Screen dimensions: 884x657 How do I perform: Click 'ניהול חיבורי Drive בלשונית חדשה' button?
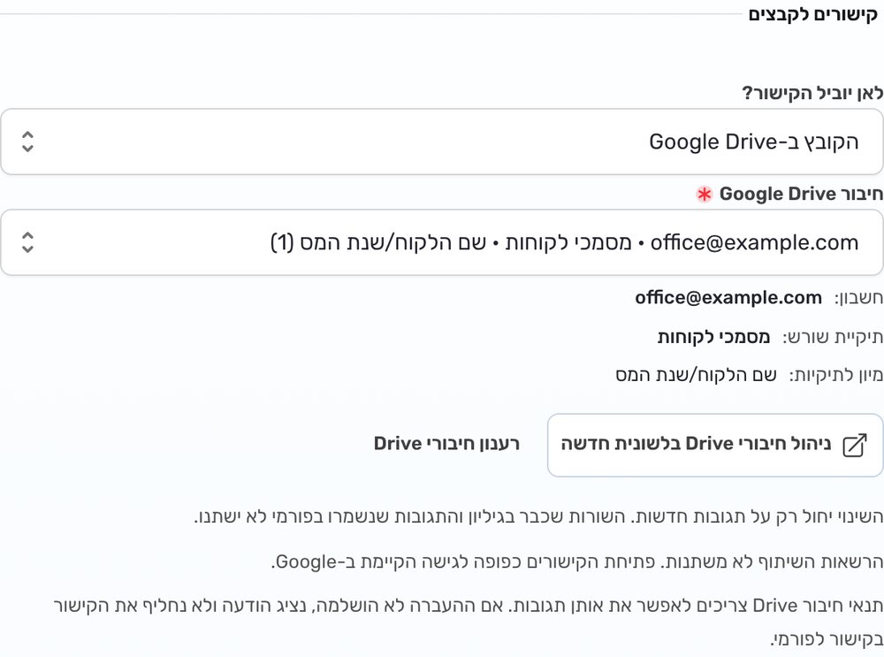point(715,445)
